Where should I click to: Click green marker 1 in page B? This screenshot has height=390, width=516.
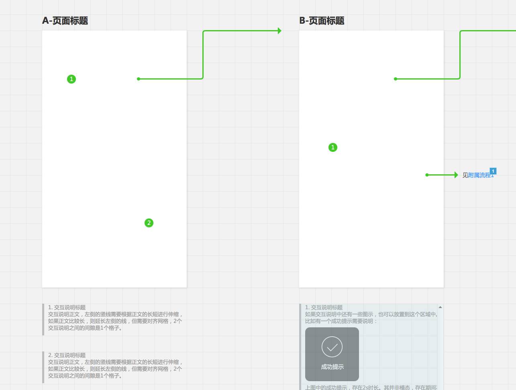click(333, 147)
